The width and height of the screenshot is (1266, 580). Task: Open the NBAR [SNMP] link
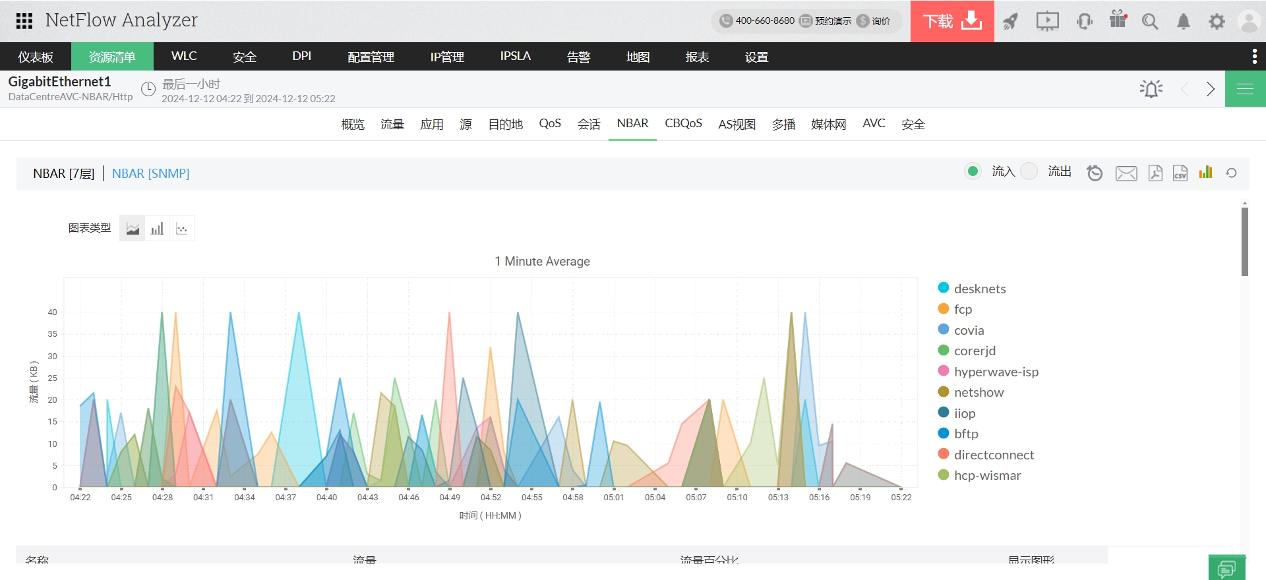point(150,173)
